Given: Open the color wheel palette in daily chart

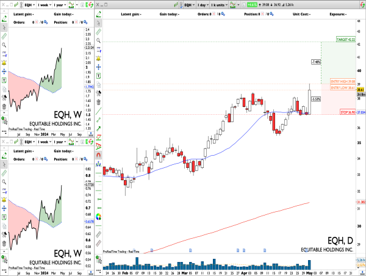Looking at the screenshot, I should (x=98, y=217).
